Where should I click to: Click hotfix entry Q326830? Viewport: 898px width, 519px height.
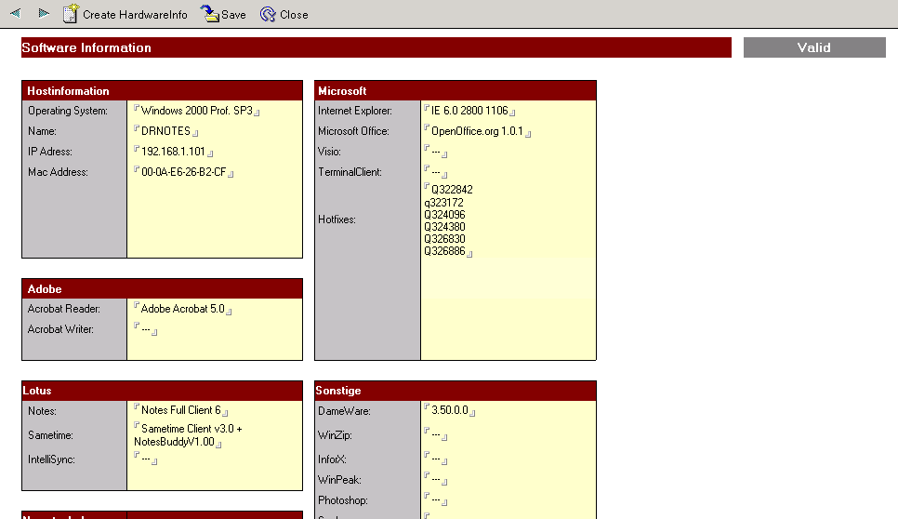pyautogui.click(x=444, y=239)
